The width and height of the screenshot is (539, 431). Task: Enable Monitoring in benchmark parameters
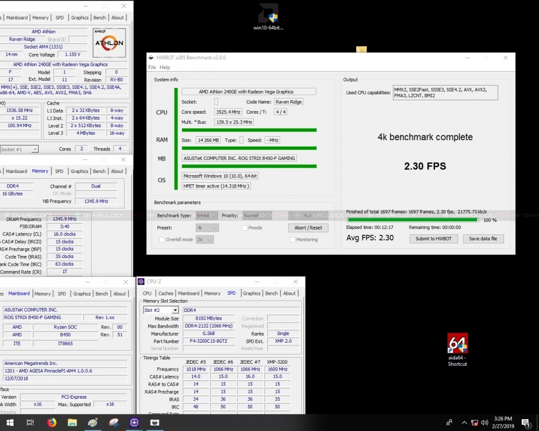(x=292, y=240)
